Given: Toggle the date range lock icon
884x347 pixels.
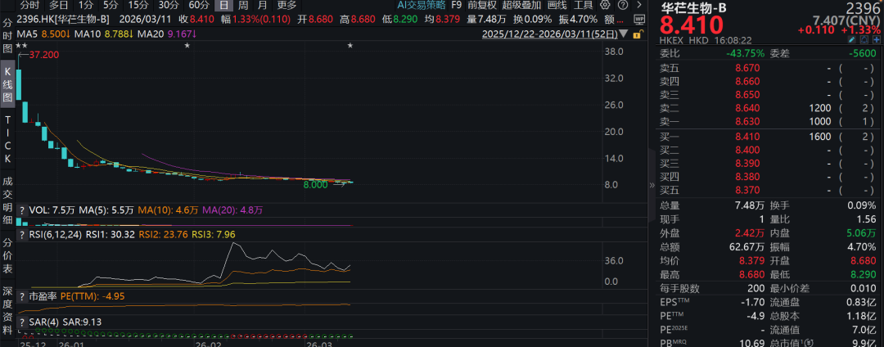Looking at the screenshot, I should tap(640, 34).
